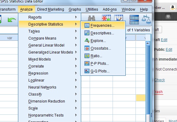Open the Crosstabs dialog

coord(103,48)
